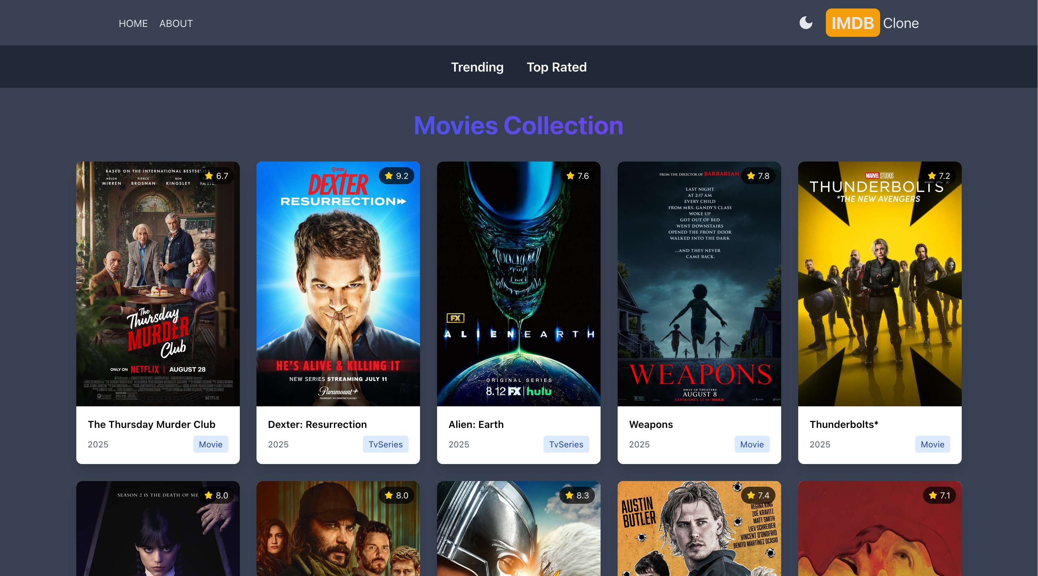The width and height of the screenshot is (1038, 576).
Task: Switch to the Top Rated tab
Action: (557, 67)
